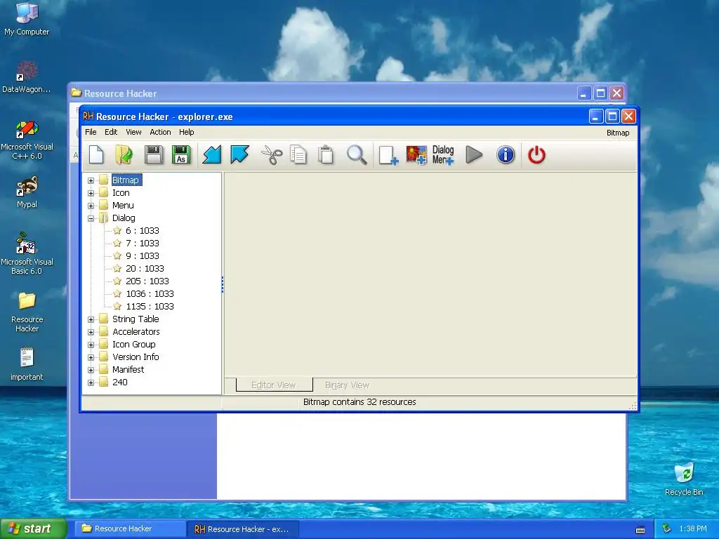Select the Bitmap folder in tree
Image resolution: width=719 pixels, height=539 pixels.
point(126,180)
